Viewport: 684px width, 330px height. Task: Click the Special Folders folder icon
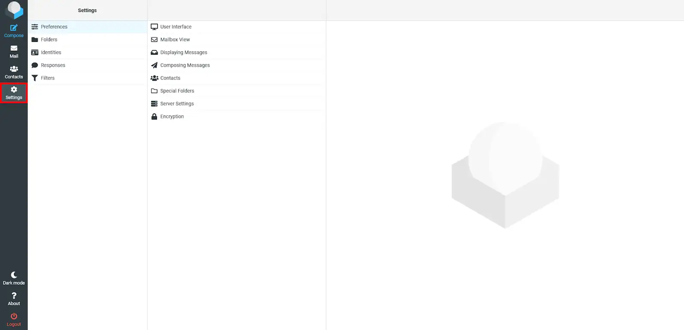coord(154,91)
